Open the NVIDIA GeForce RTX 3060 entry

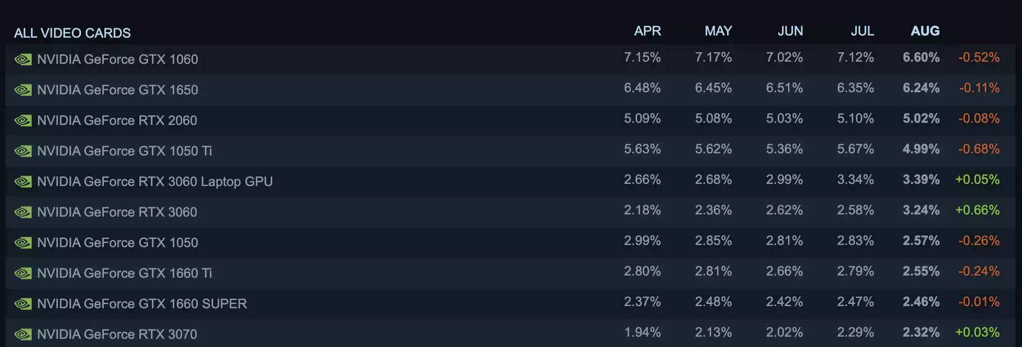tap(117, 212)
